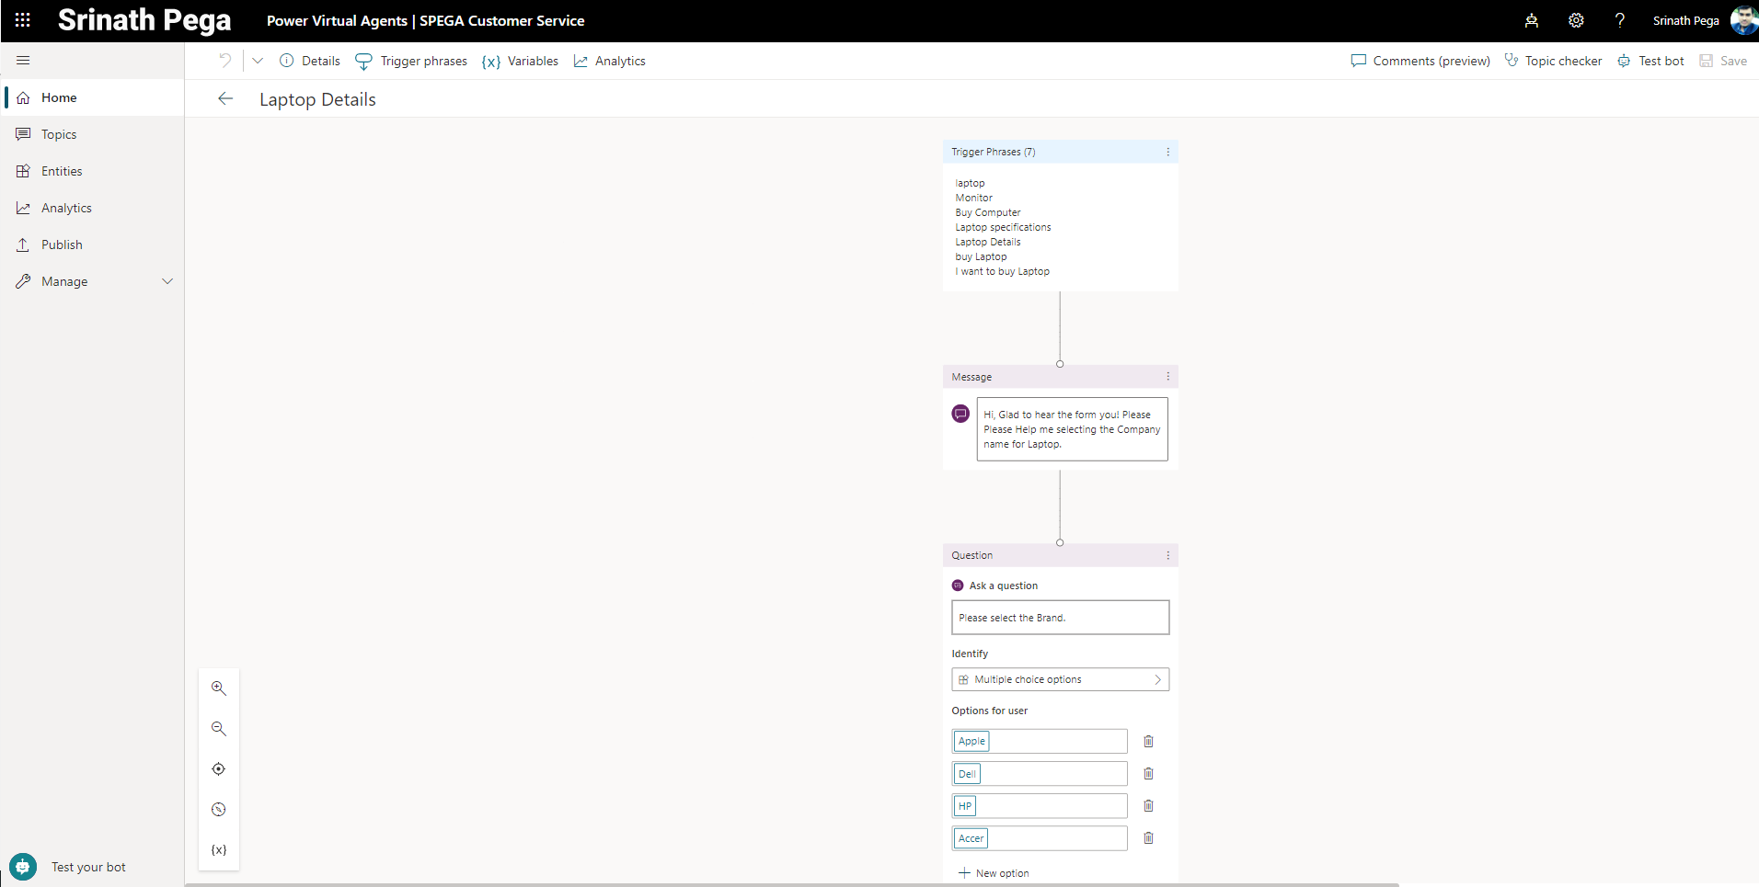Click the Test bot button
Screen dimensions: 1759x887
[1651, 61]
